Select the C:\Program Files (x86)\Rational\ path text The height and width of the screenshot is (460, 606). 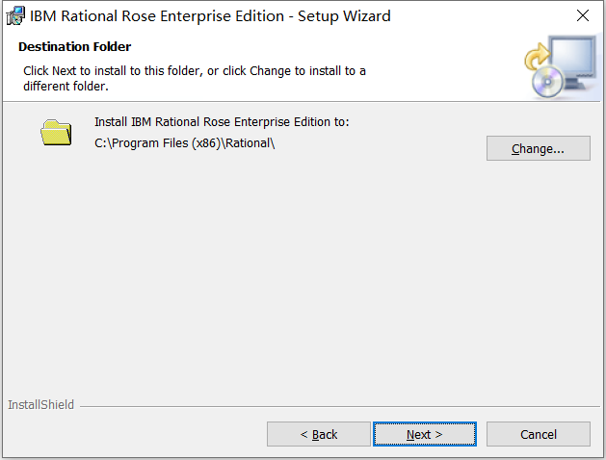[x=184, y=143]
